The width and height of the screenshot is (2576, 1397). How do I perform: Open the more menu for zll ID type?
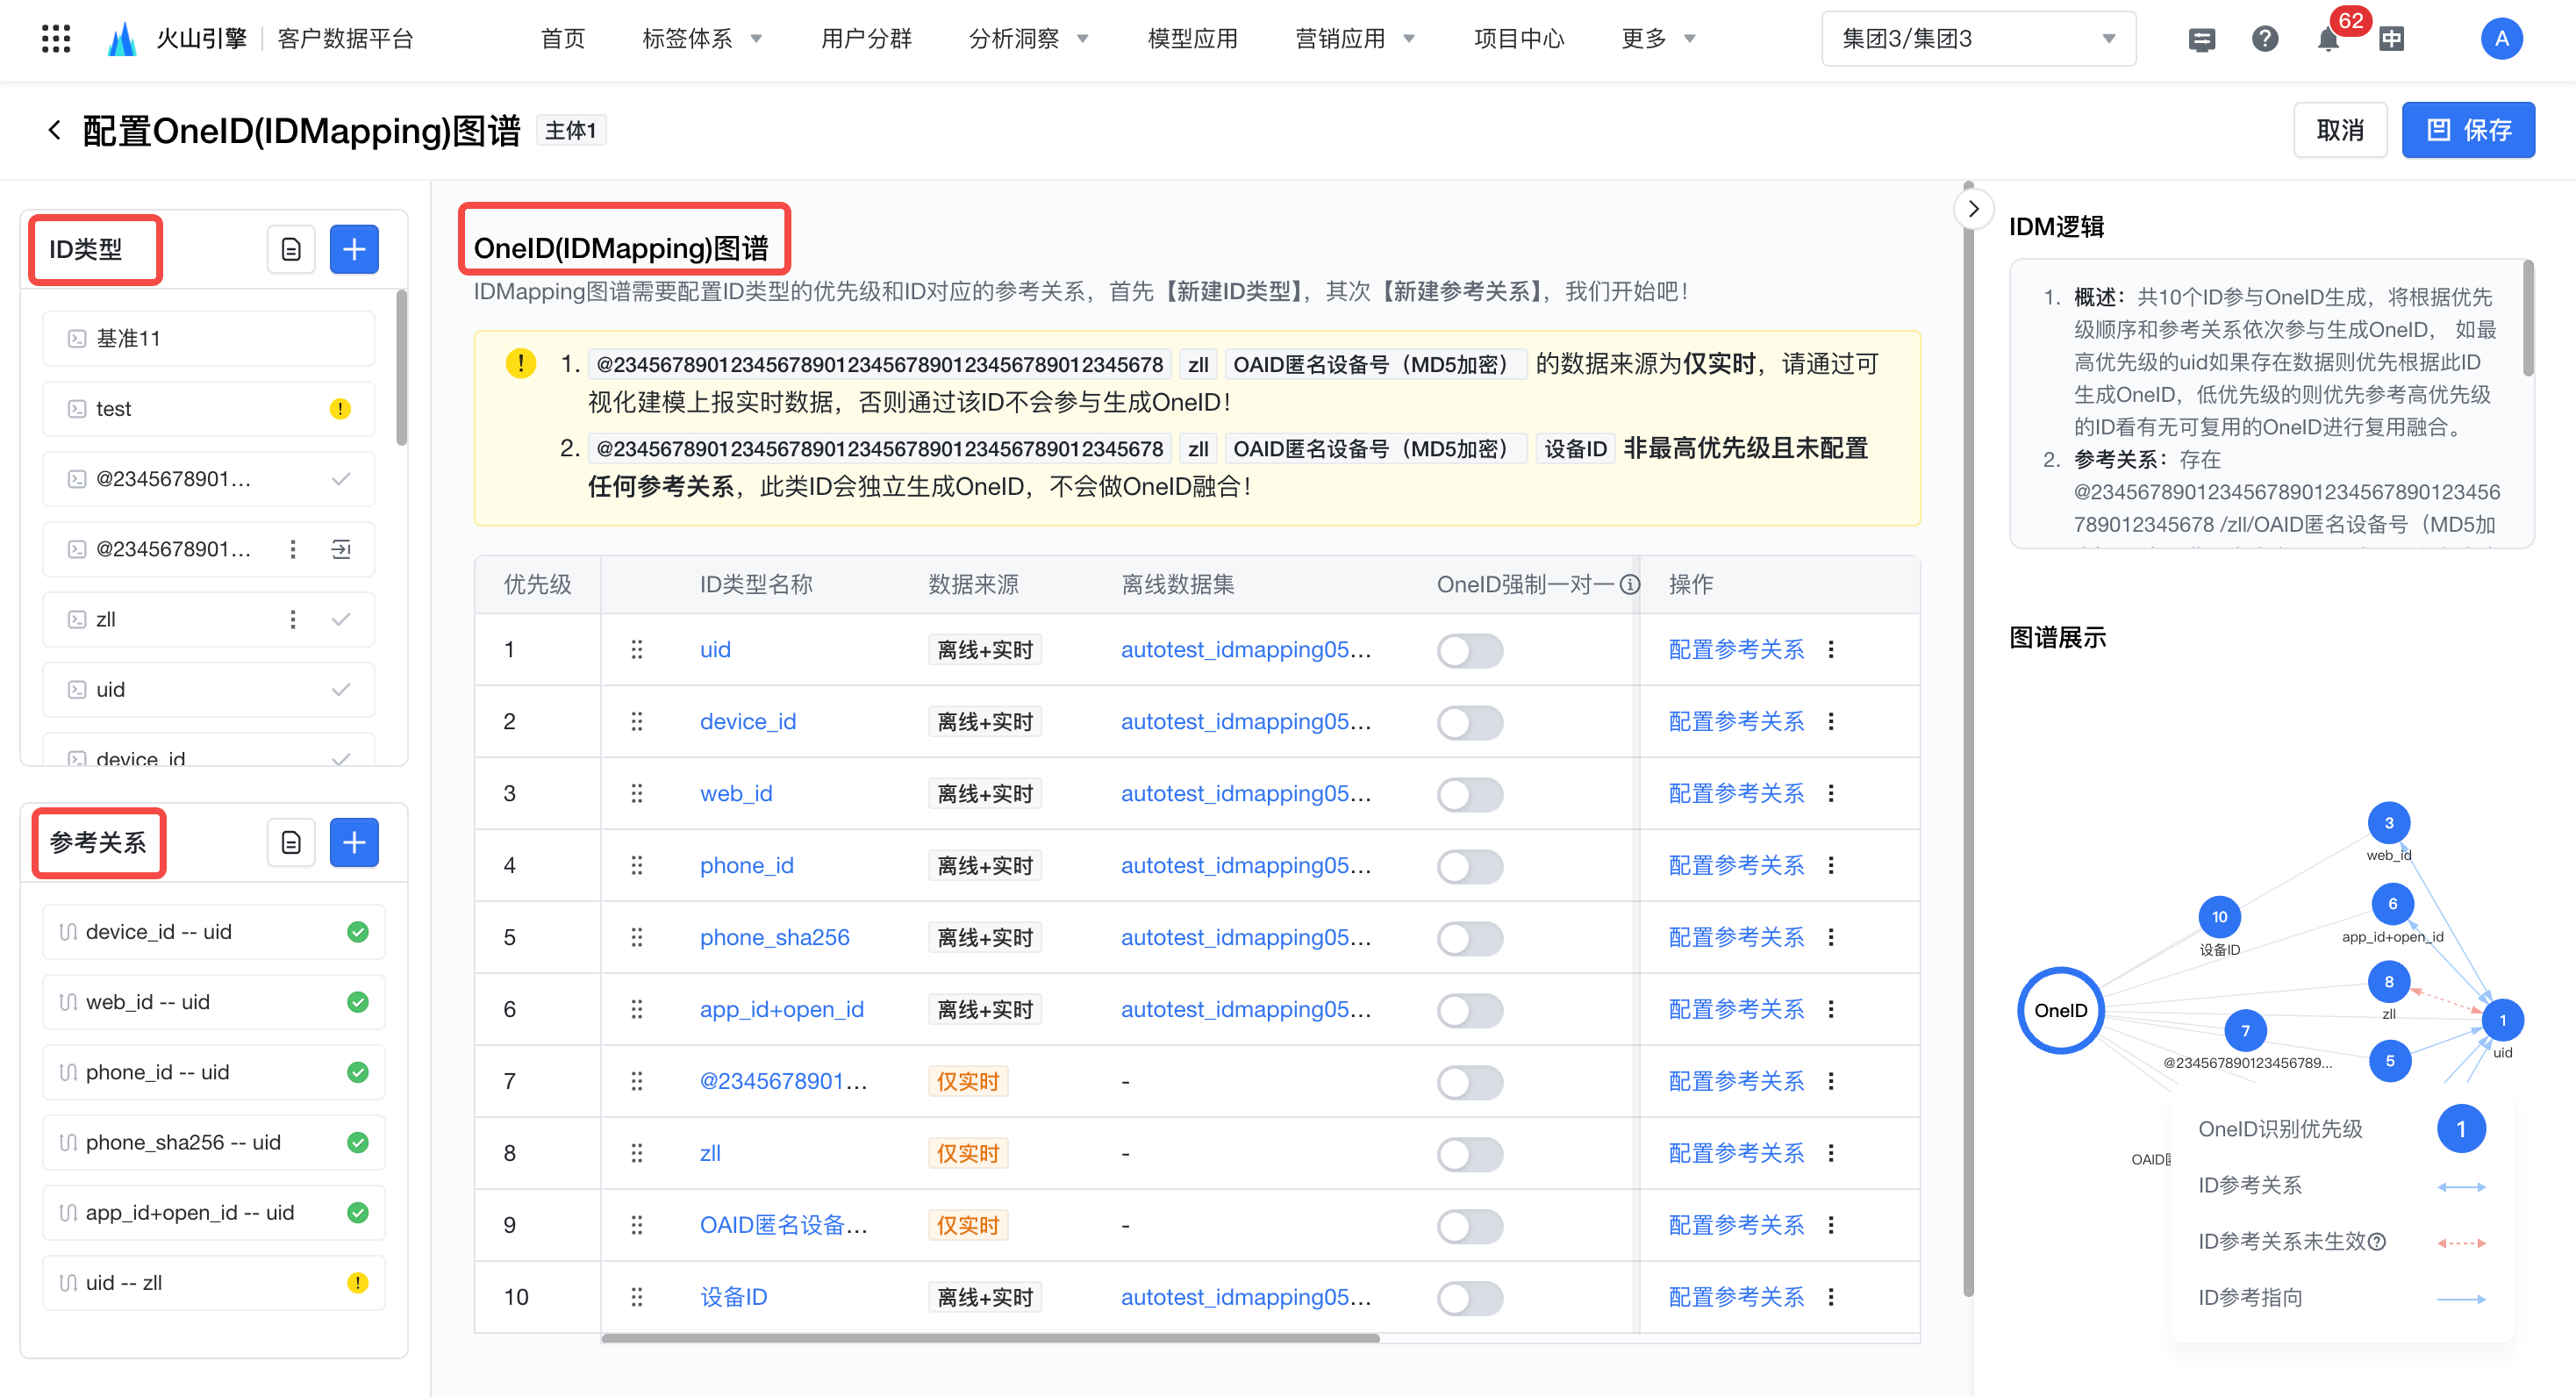pos(293,619)
